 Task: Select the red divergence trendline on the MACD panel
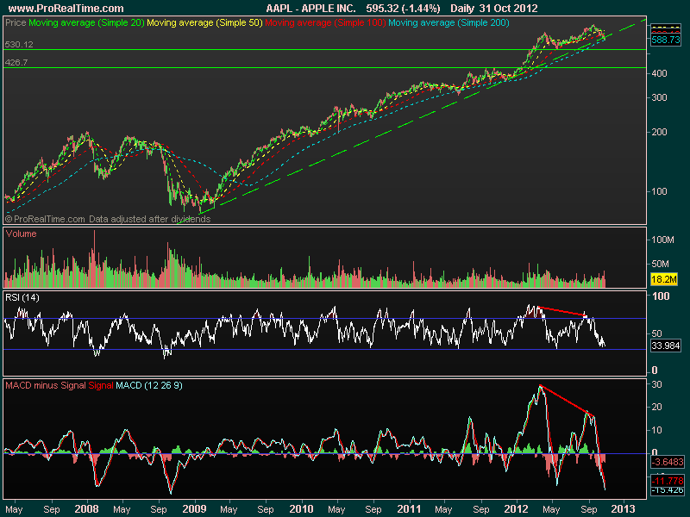coord(568,402)
